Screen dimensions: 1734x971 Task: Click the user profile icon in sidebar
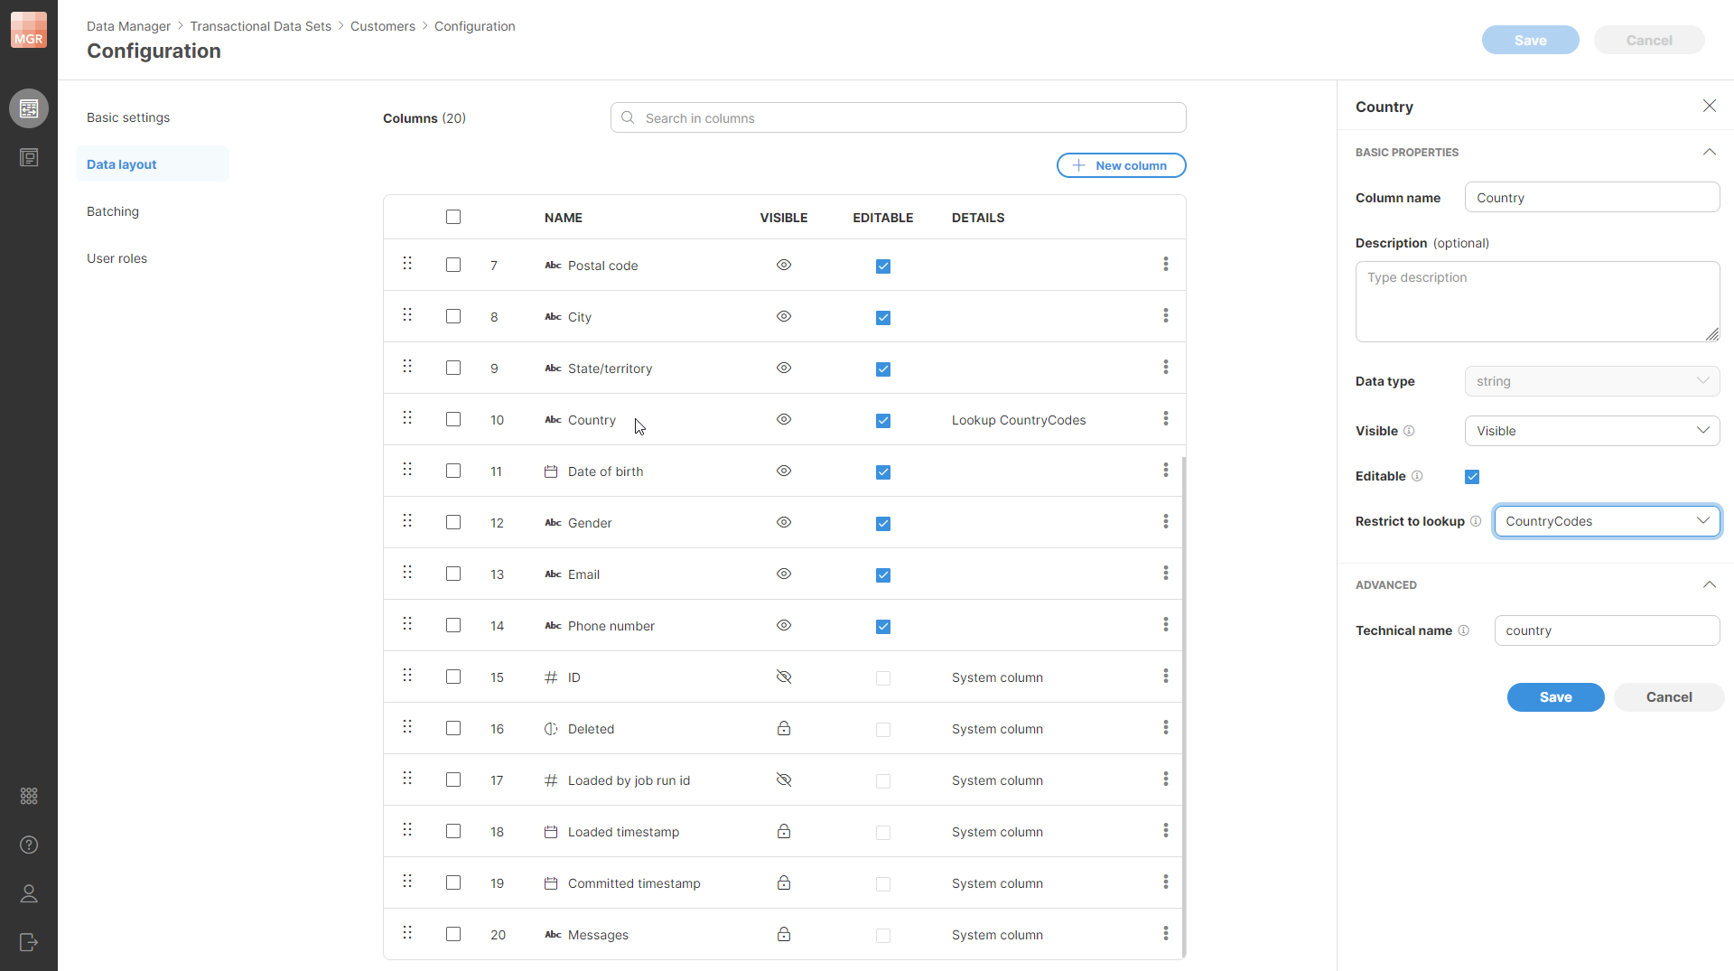pos(29,893)
